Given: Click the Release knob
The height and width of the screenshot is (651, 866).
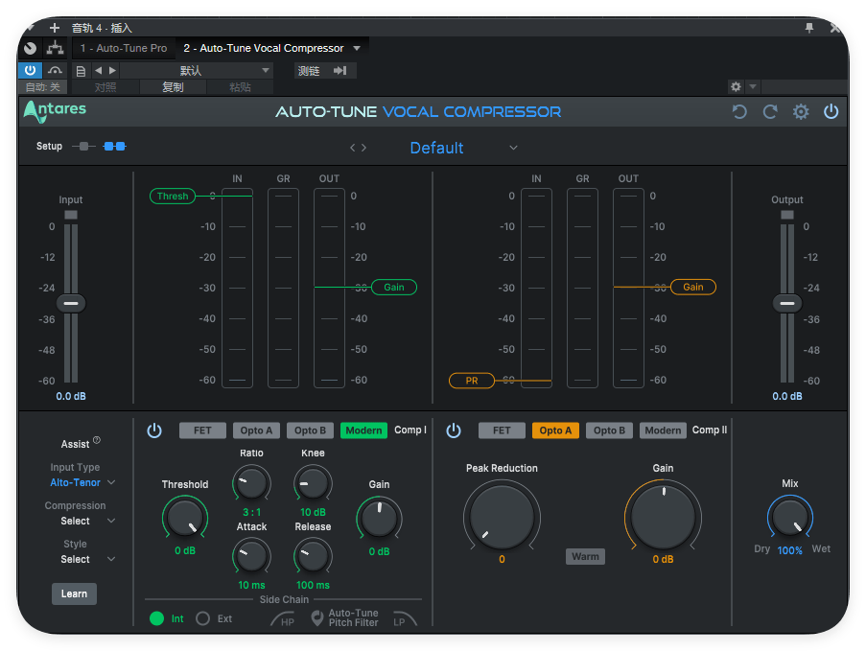Looking at the screenshot, I should 313,557.
